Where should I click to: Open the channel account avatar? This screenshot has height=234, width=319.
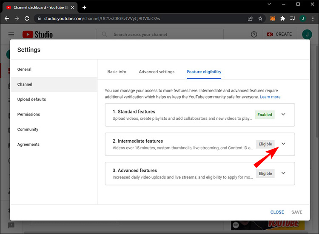point(307,34)
